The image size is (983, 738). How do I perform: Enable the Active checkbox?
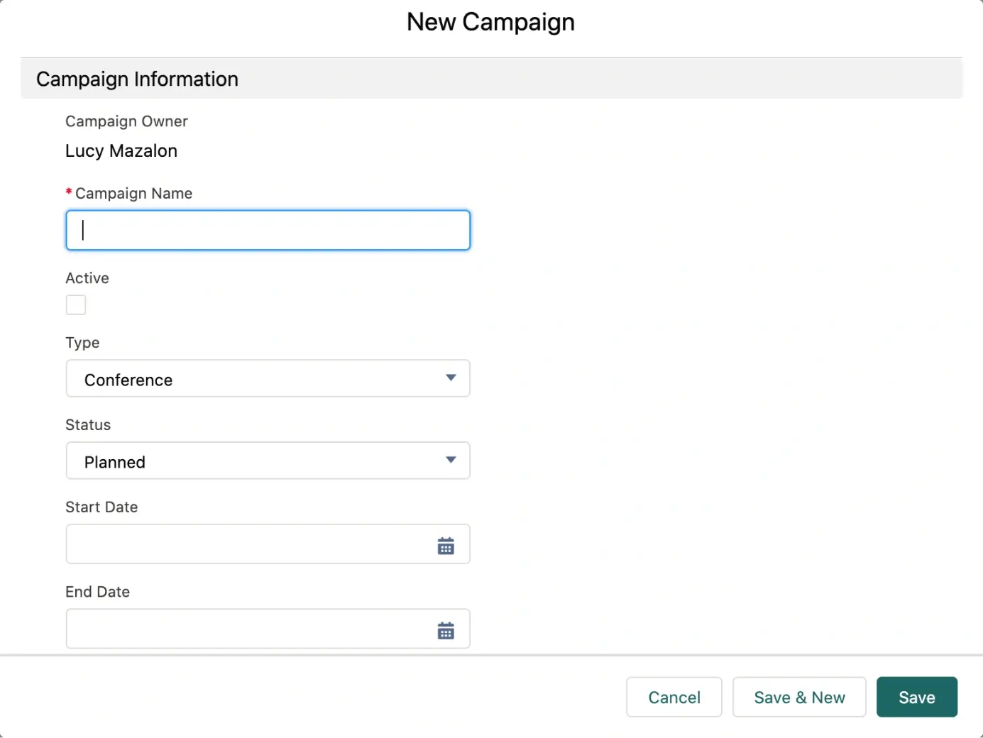click(x=76, y=305)
